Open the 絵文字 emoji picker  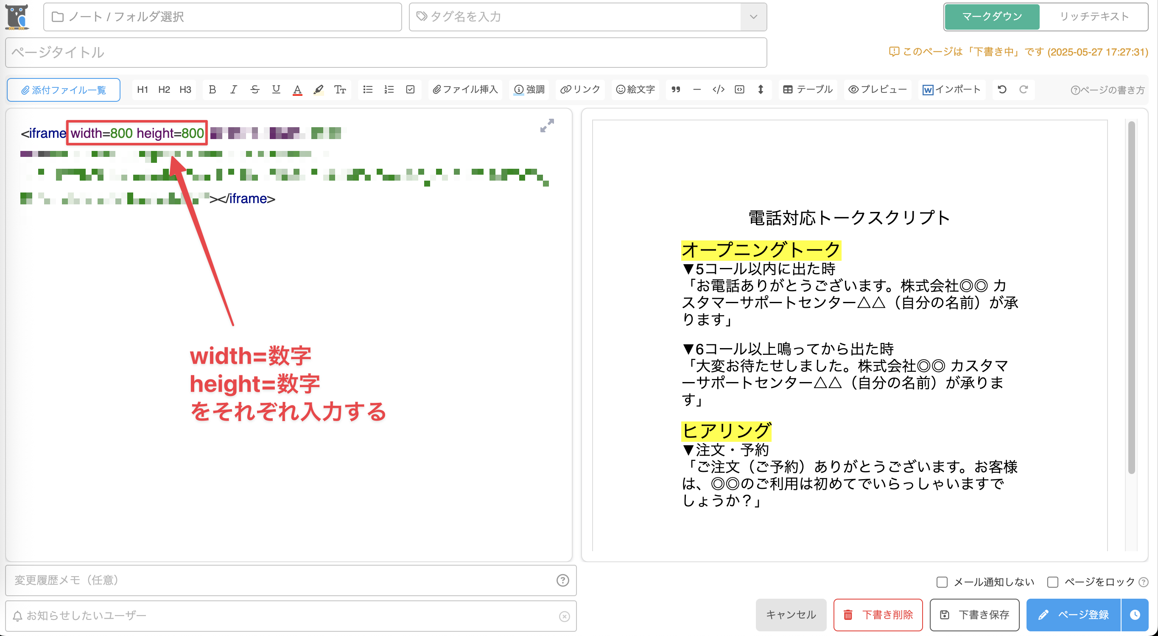click(x=635, y=90)
